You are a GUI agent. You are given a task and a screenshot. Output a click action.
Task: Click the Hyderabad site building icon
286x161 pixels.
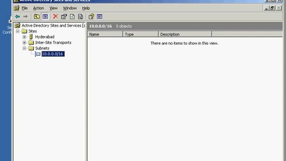pos(31,37)
